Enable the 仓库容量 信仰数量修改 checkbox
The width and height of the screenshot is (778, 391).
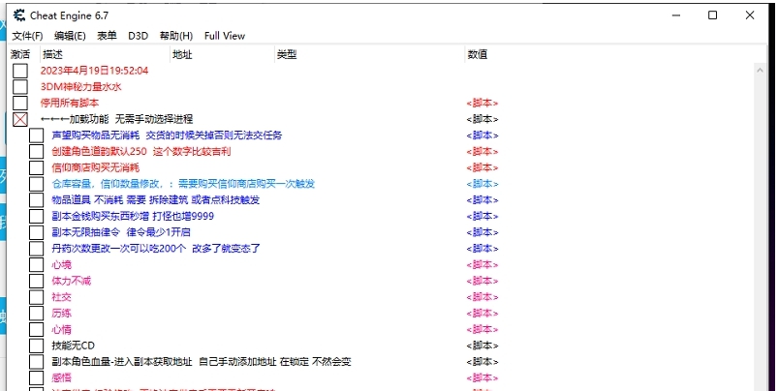(36, 184)
